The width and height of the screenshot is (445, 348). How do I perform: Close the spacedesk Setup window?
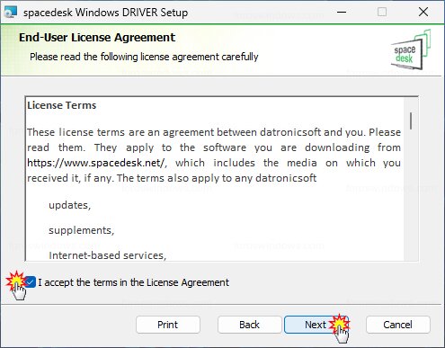coord(423,13)
